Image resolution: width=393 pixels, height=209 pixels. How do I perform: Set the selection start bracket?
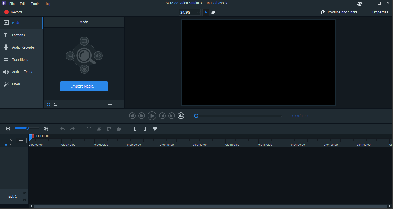coord(135,129)
